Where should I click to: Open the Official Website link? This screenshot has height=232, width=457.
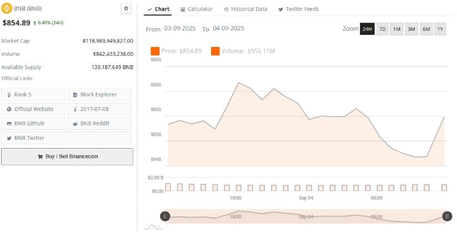pyautogui.click(x=33, y=109)
